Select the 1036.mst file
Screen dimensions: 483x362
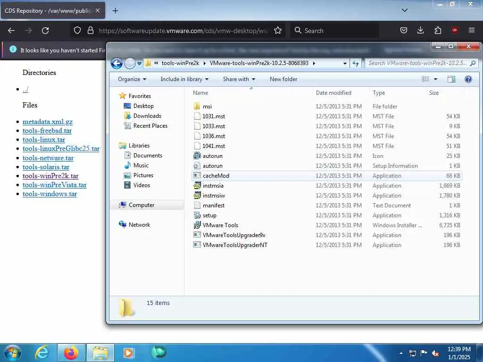214,136
